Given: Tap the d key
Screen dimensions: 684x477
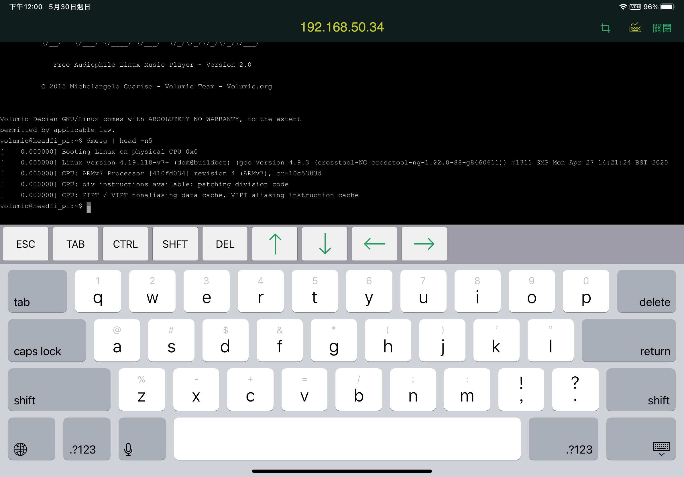Looking at the screenshot, I should pyautogui.click(x=225, y=340).
